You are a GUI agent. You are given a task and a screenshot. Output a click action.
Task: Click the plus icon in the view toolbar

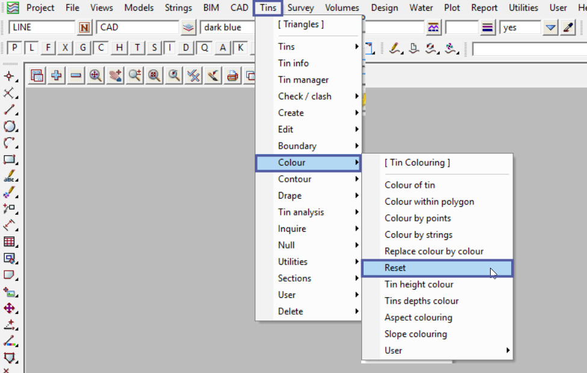(57, 75)
